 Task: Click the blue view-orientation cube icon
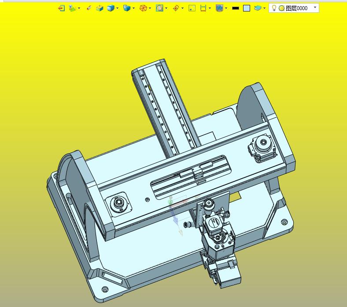tap(126, 8)
